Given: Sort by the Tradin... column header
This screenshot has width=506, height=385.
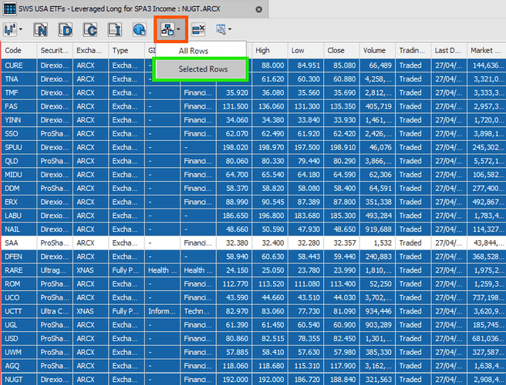Looking at the screenshot, I should (x=413, y=50).
